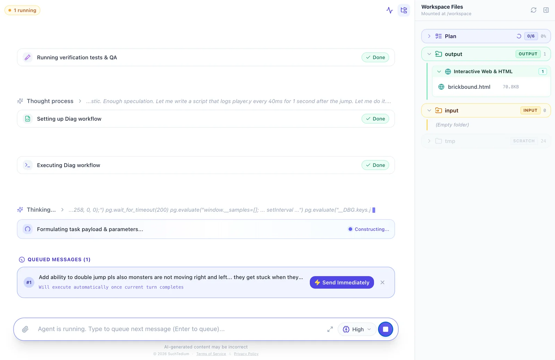Click Send Immediately for queued message
The width and height of the screenshot is (555, 360).
tap(342, 283)
